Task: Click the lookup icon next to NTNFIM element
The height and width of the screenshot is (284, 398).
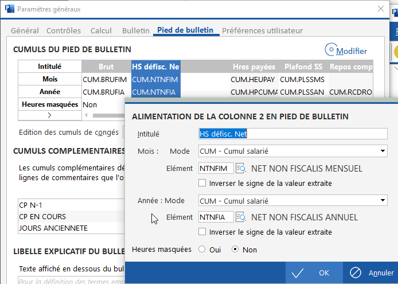Action: (241, 169)
